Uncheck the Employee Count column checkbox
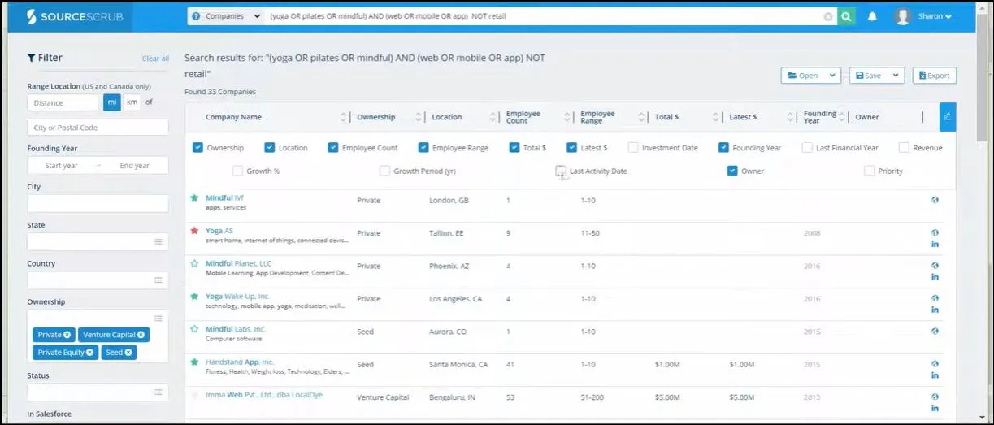The height and width of the screenshot is (425, 994). point(333,148)
